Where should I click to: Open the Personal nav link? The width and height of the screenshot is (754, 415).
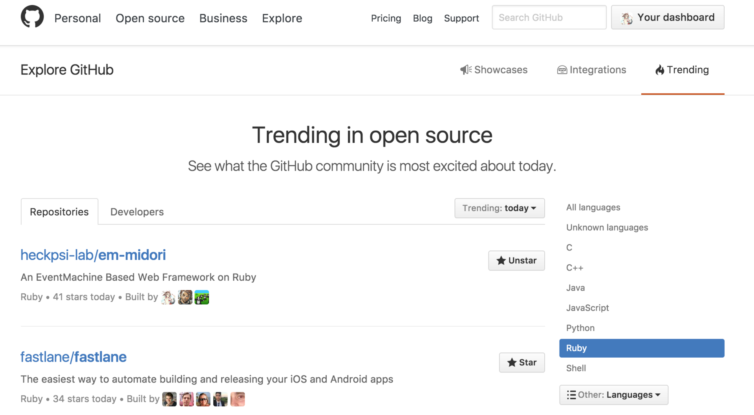point(77,18)
